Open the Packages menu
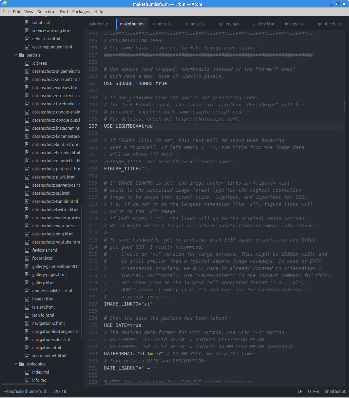349x398 pixels. [x=81, y=12]
